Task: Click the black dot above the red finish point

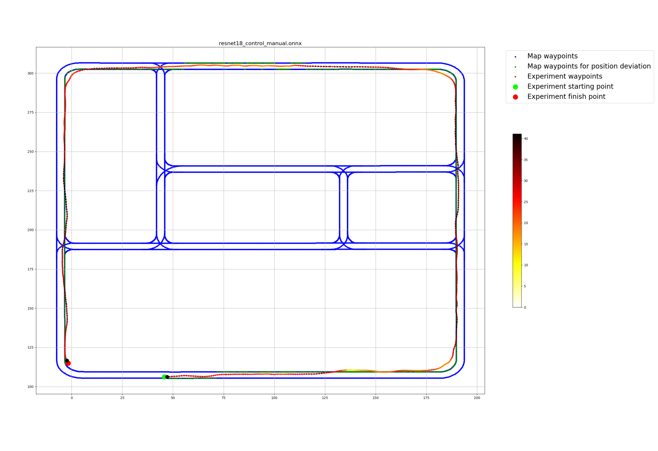Action: [x=67, y=360]
